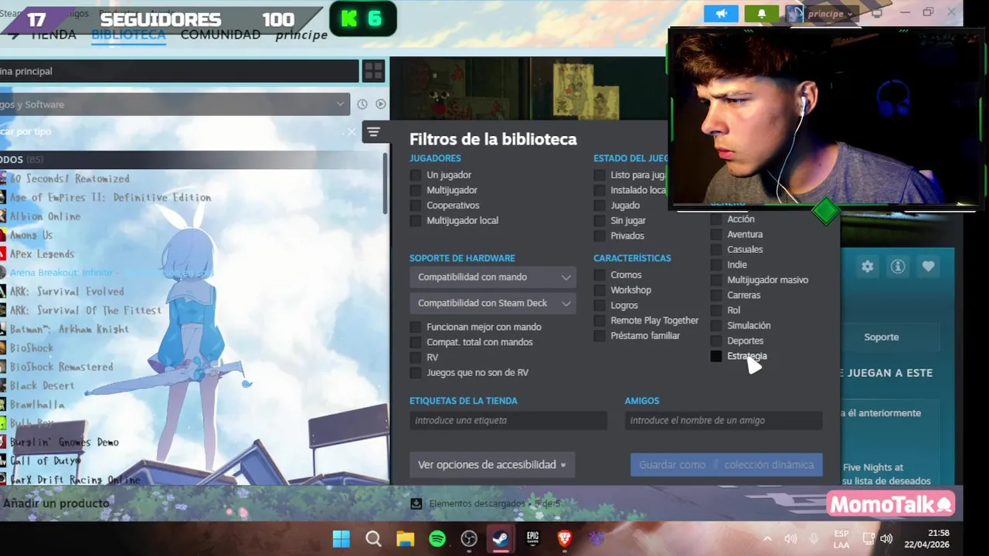Click Añadir un producto
This screenshot has width=989, height=556.
[x=56, y=503]
